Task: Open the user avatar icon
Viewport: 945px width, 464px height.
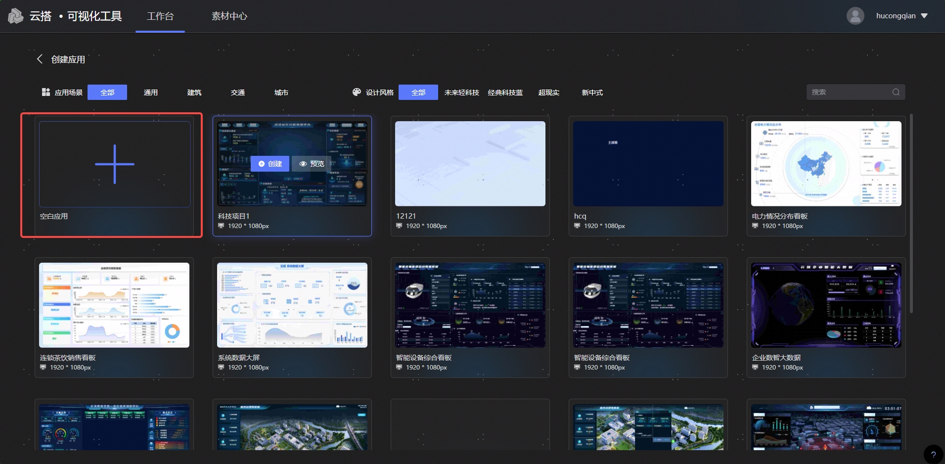Action: coord(855,16)
